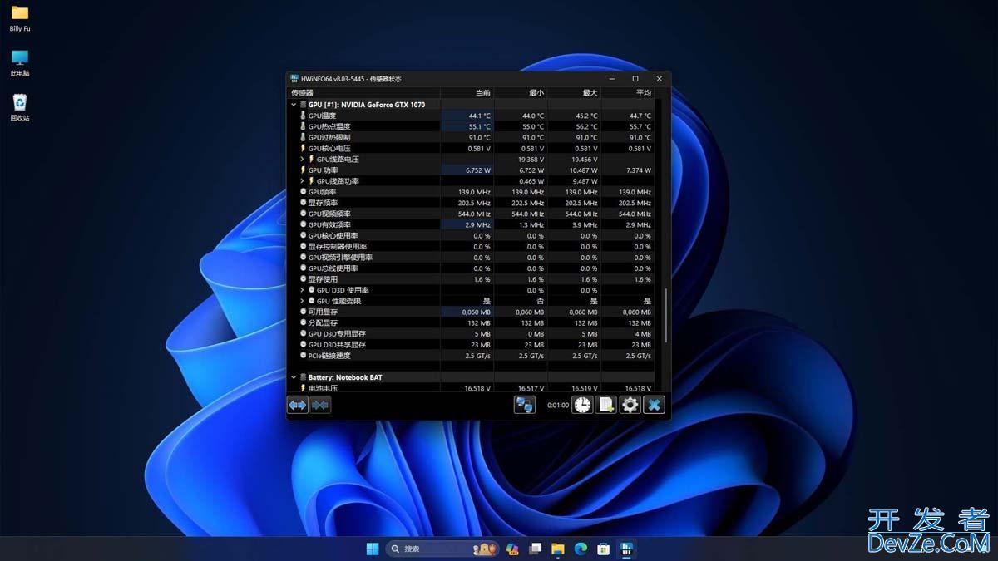The height and width of the screenshot is (561, 998).
Task: Reset the timer with the clock icon
Action: coord(582,405)
